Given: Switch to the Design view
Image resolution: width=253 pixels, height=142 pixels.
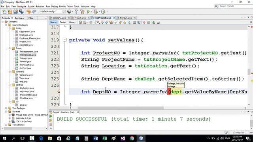Looking at the screenshot, I should (62, 22).
